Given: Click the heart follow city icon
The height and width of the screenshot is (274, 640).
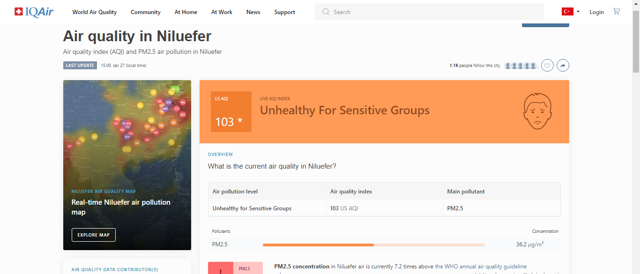Looking at the screenshot, I should click(547, 66).
